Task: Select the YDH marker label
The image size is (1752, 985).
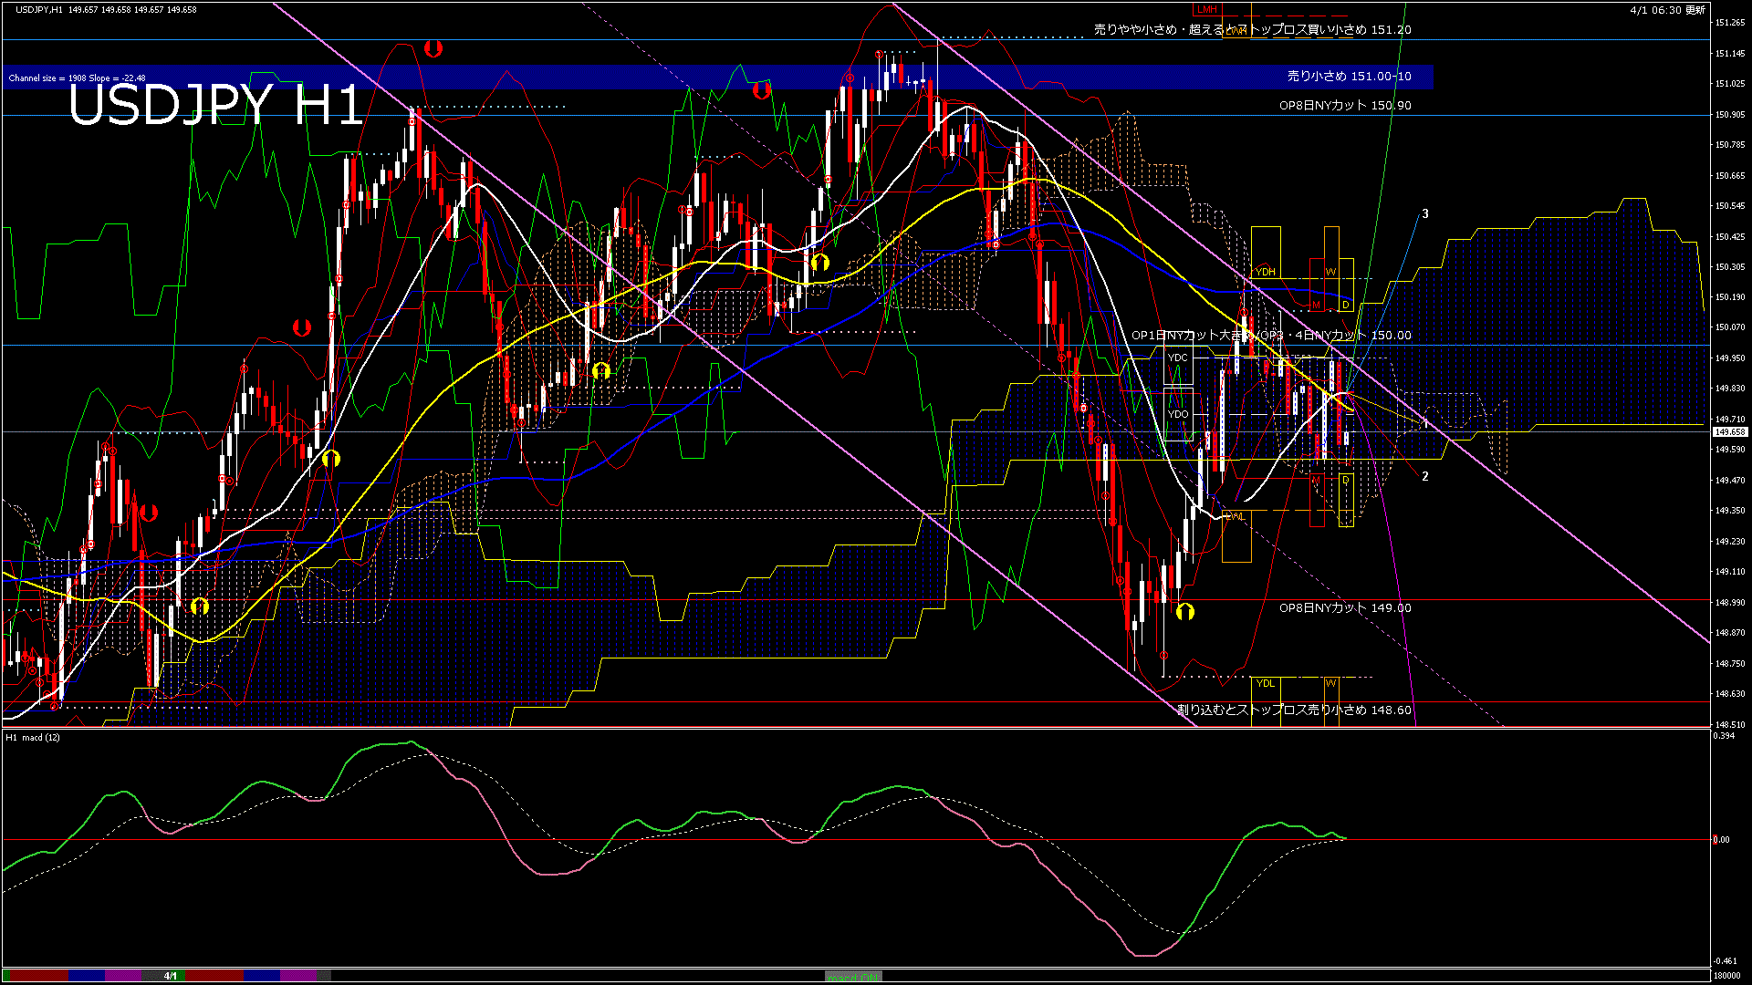Action: pyautogui.click(x=1266, y=272)
